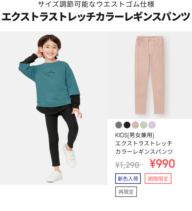
Task: Click the KIDS[男女兼用] category label
Action: (135, 135)
